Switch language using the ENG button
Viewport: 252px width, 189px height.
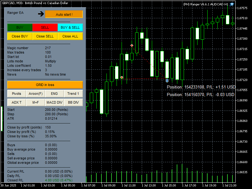(x=54, y=94)
